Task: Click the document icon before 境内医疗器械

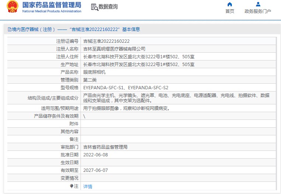Action: pyautogui.click(x=10, y=30)
